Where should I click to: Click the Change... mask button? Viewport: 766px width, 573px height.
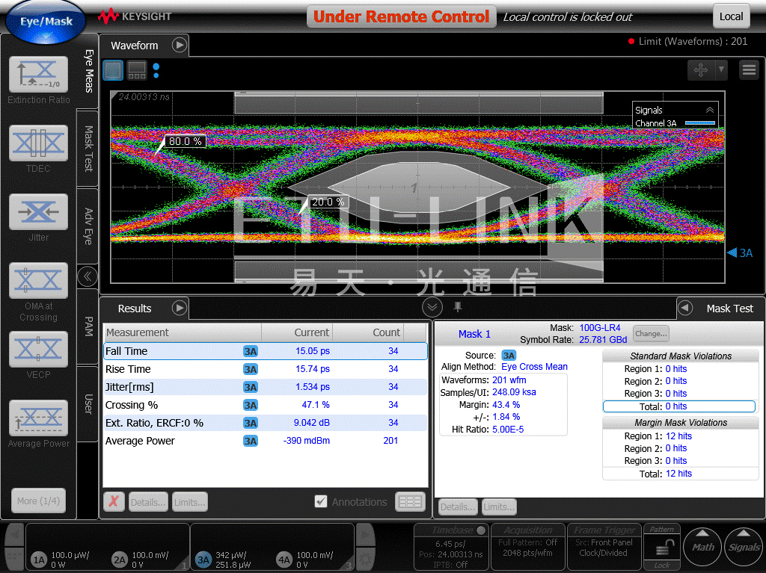coord(651,333)
